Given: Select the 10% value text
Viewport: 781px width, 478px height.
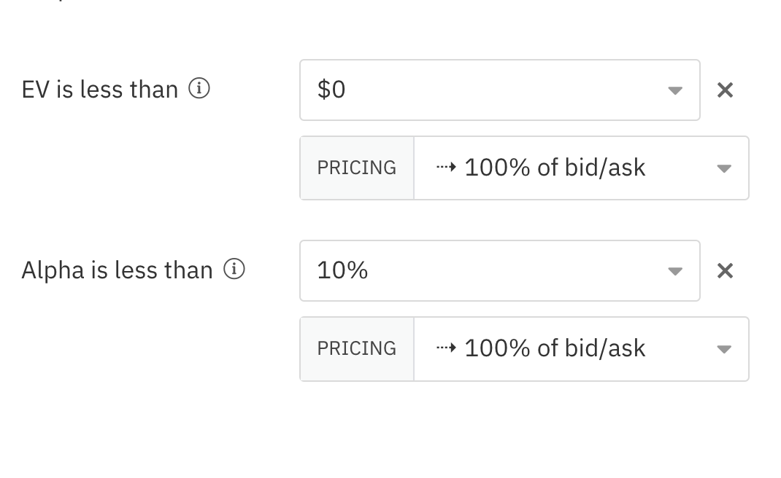Looking at the screenshot, I should (342, 270).
